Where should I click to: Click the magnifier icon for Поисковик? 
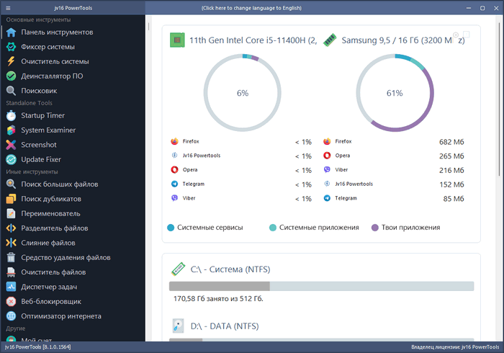click(12, 91)
